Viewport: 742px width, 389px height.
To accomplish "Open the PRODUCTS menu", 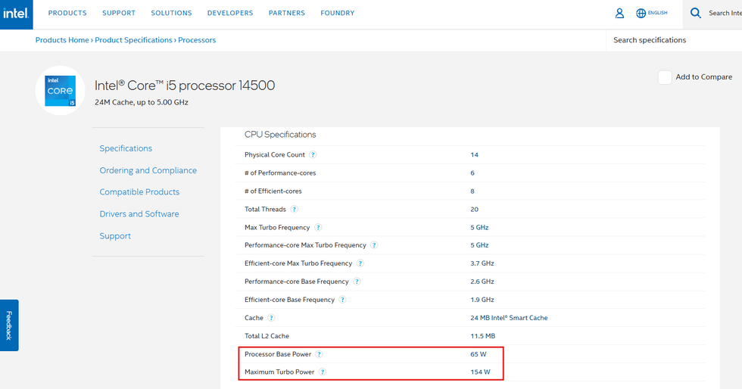I will point(67,14).
